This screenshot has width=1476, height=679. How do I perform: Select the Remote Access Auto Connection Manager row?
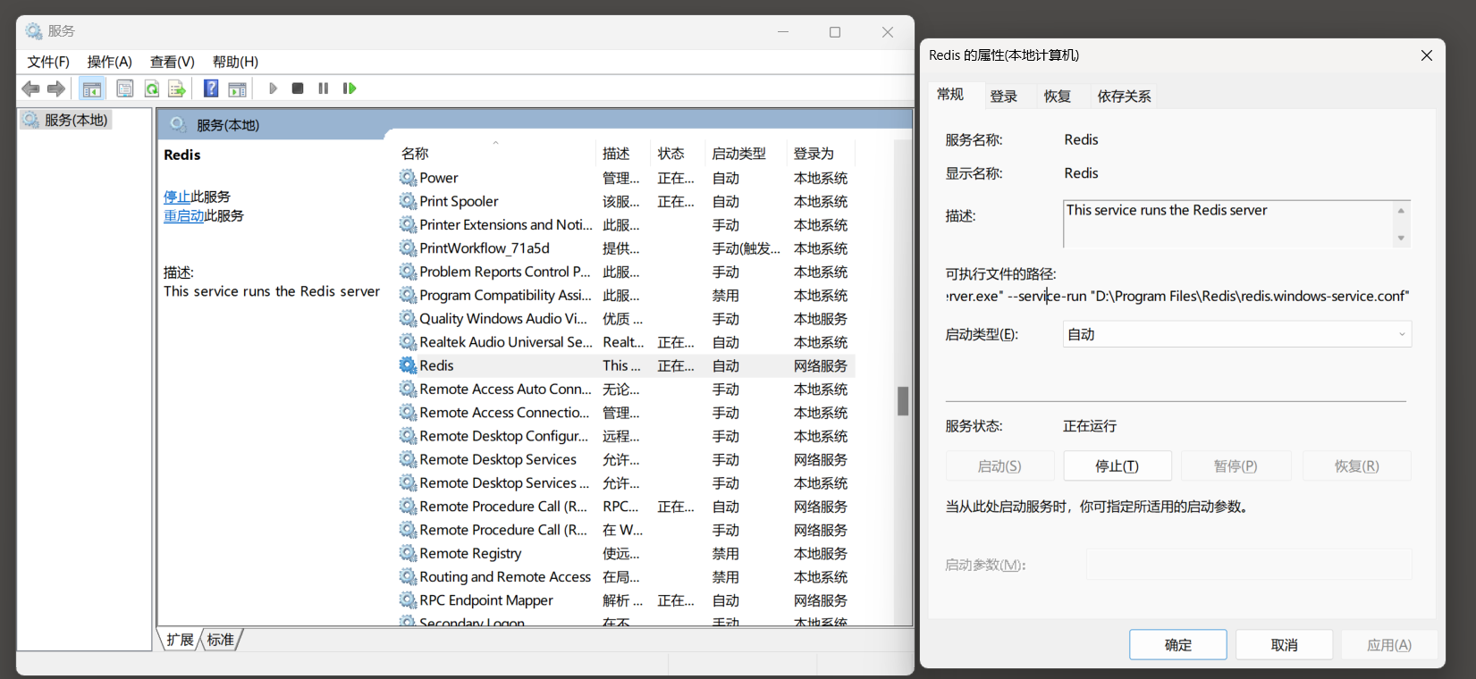(626, 390)
